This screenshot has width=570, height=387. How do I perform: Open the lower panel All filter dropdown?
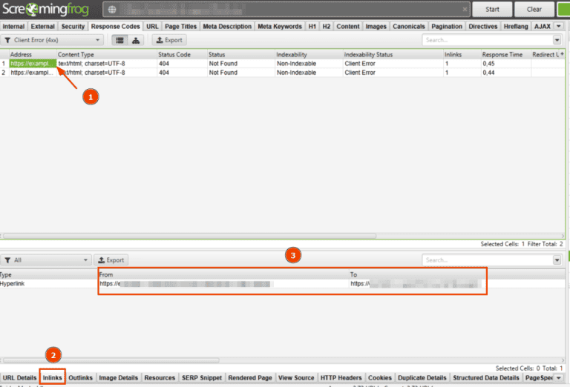[x=45, y=260]
